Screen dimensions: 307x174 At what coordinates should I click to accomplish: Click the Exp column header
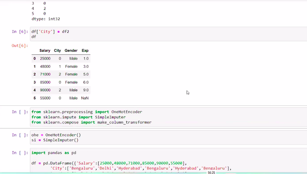coord(85,51)
